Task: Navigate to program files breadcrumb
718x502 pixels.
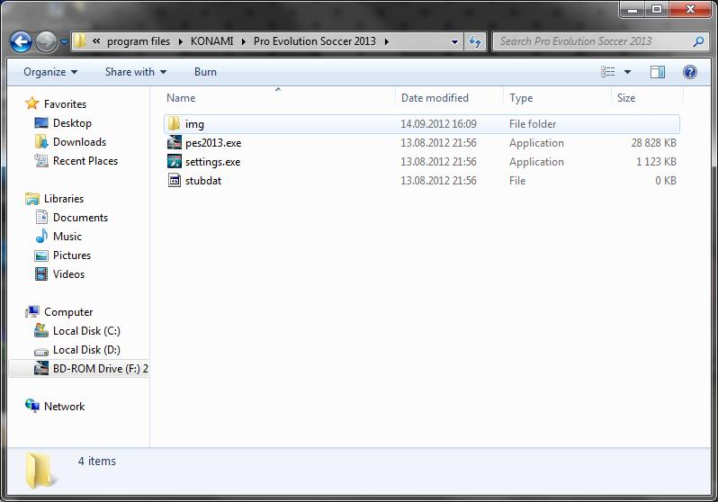Action: [139, 41]
